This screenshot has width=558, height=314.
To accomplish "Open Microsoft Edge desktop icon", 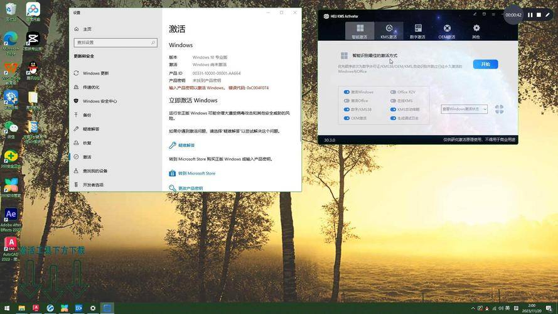I will (x=11, y=43).
